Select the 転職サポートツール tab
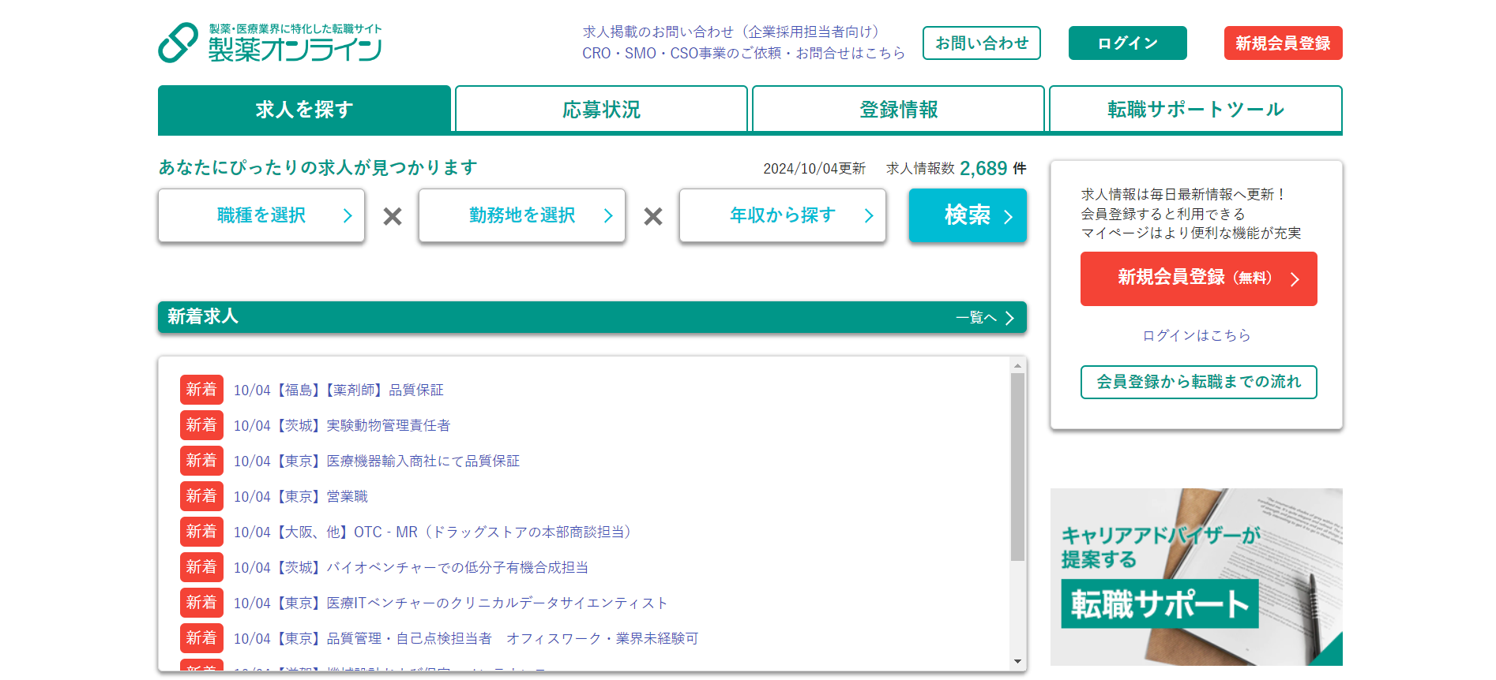This screenshot has width=1496, height=680. click(1195, 110)
